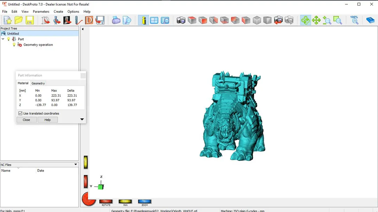Image resolution: width=378 pixels, height=212 pixels.
Task: Close the Part Information dialog via corner box
Action: click(83, 75)
